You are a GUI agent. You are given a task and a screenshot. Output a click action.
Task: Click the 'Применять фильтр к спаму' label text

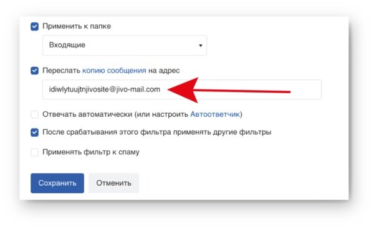pyautogui.click(x=91, y=152)
